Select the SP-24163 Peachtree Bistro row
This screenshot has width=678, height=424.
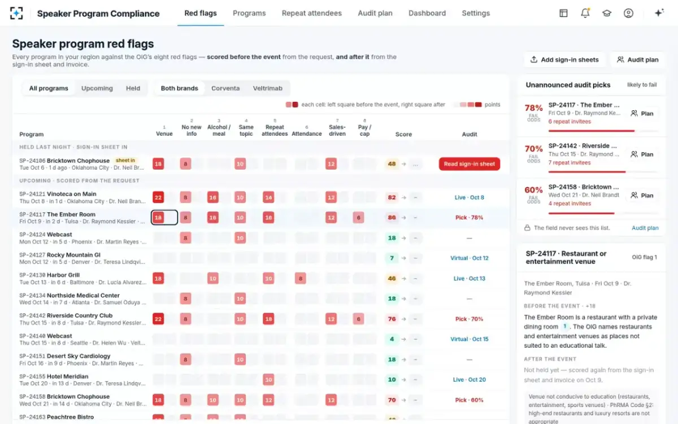coord(260,418)
